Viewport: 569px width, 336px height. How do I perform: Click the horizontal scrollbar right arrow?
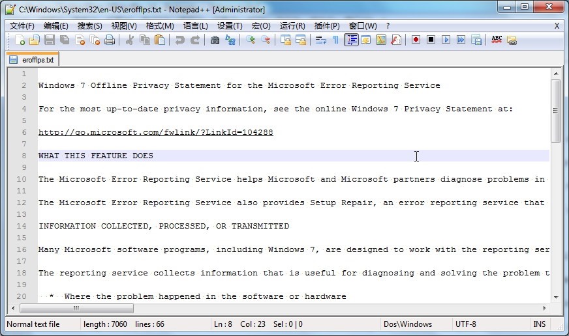(544, 309)
